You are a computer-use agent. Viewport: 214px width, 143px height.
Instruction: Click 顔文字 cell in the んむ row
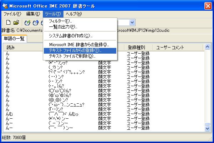pyautogui.click(x=105, y=114)
